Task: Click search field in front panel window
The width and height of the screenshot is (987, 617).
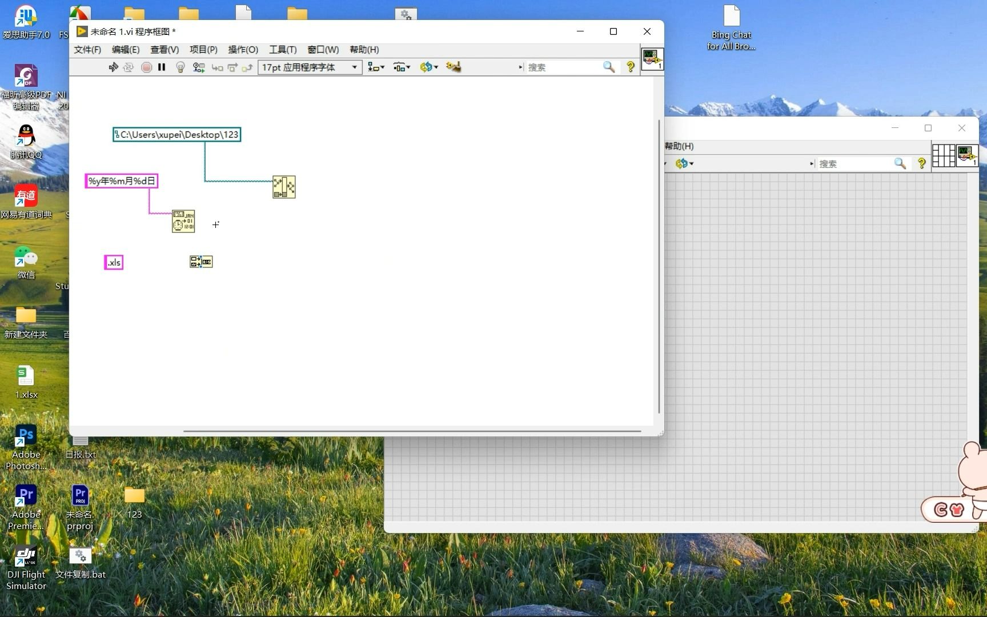Action: click(854, 164)
